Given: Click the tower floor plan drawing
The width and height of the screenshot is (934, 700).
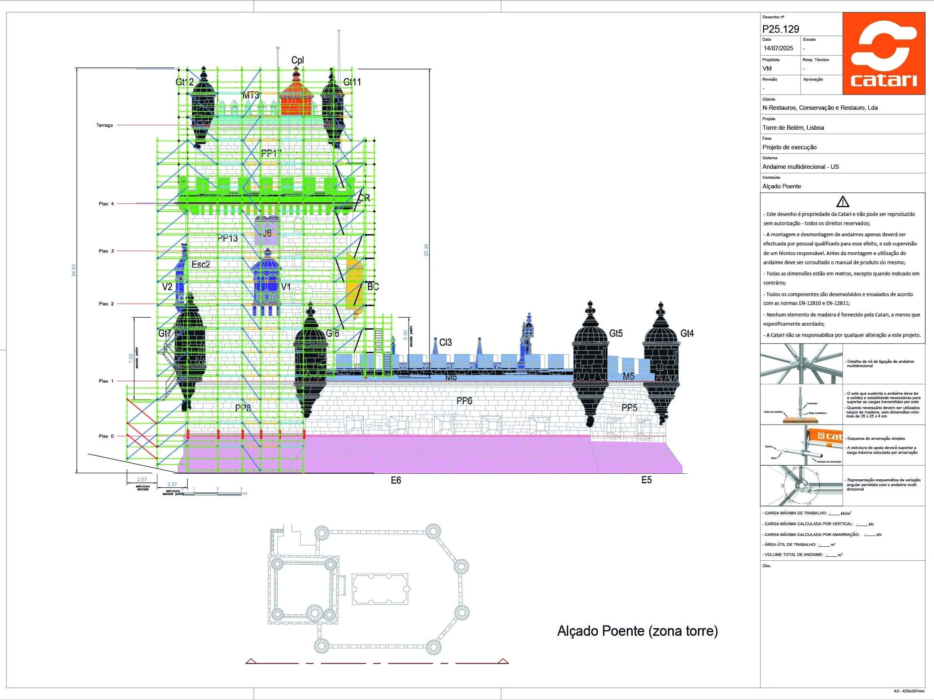Looking at the screenshot, I should pos(369,589).
